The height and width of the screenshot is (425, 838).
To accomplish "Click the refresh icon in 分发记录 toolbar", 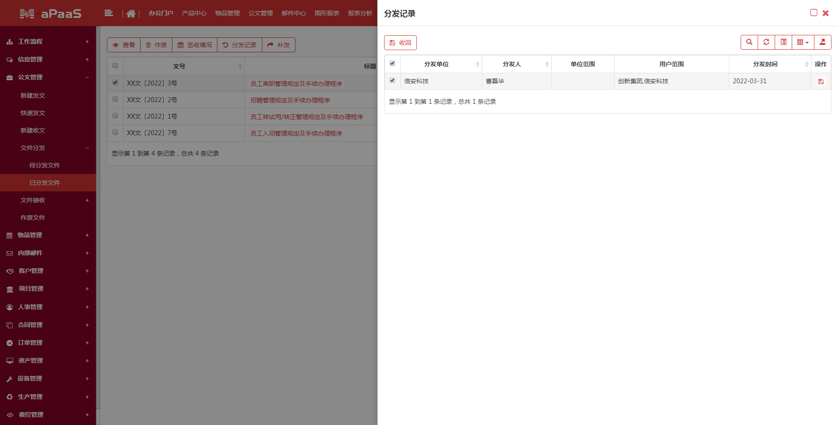I will click(766, 42).
